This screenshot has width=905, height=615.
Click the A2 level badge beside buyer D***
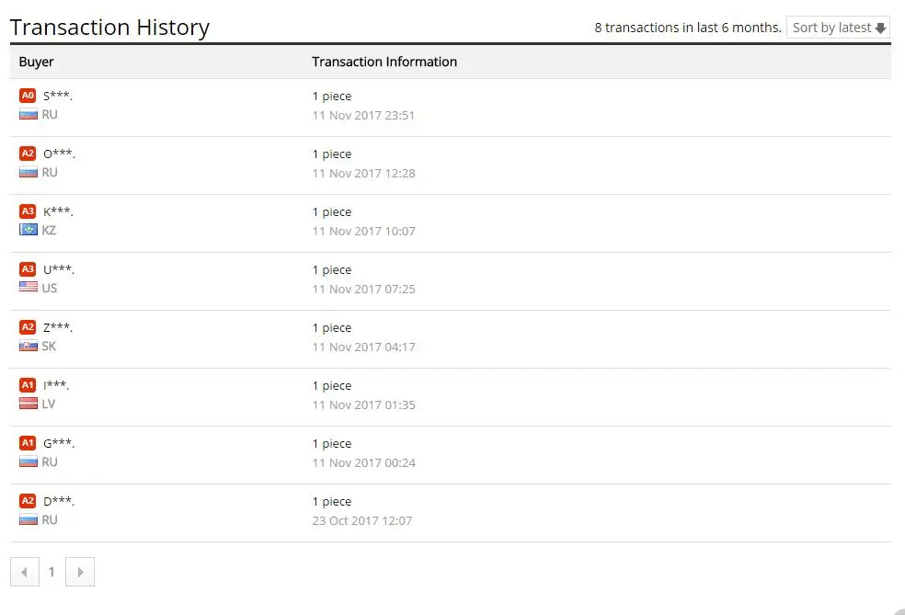coord(28,501)
